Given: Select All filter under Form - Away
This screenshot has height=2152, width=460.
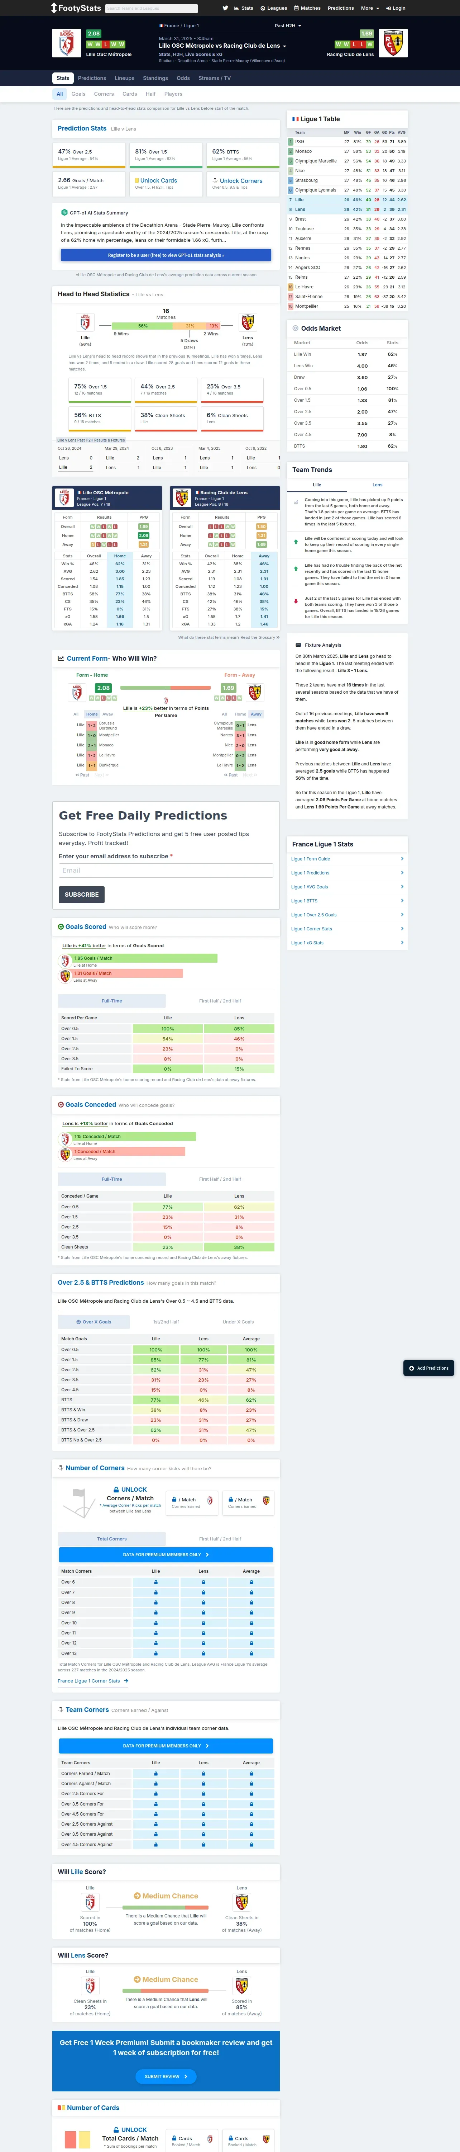Looking at the screenshot, I should pyautogui.click(x=224, y=714).
